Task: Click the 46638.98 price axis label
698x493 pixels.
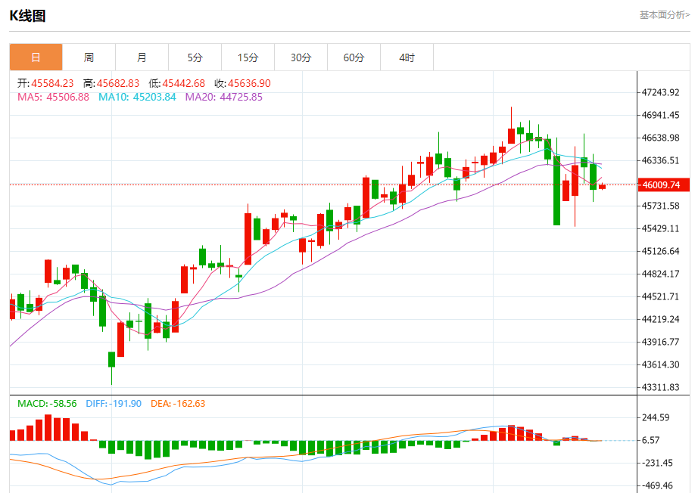Action: click(661, 138)
